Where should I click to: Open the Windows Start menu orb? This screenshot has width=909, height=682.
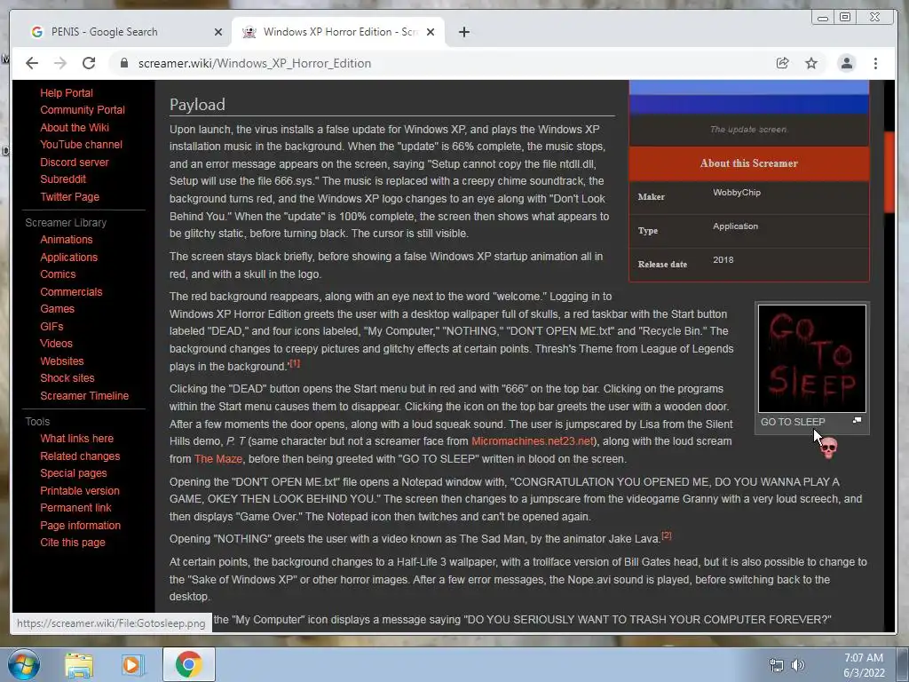point(24,664)
